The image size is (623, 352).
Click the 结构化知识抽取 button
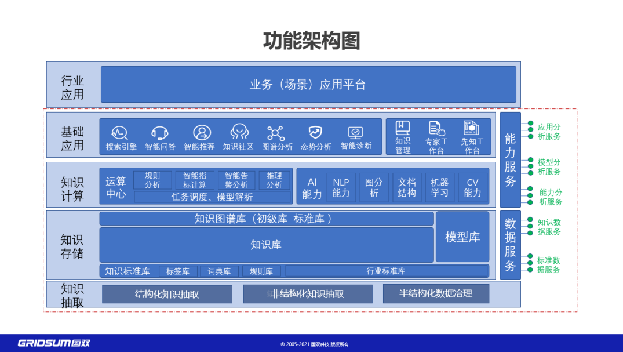166,294
